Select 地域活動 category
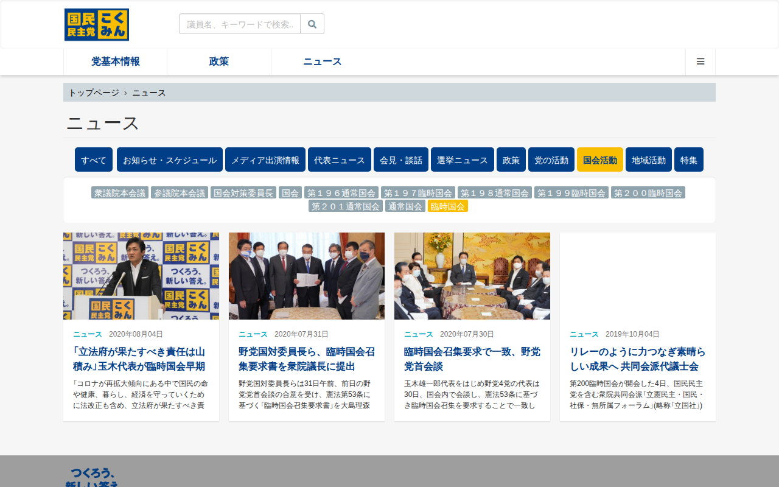The height and width of the screenshot is (487, 779). pos(649,159)
